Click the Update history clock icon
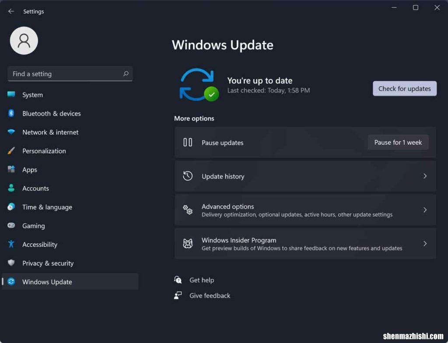Screen dimensions: 448x343 pos(188,176)
